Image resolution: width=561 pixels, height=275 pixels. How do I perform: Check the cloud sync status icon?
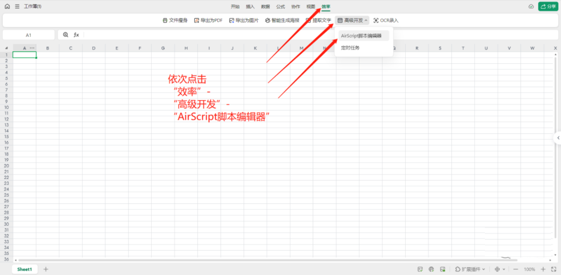[531, 6]
